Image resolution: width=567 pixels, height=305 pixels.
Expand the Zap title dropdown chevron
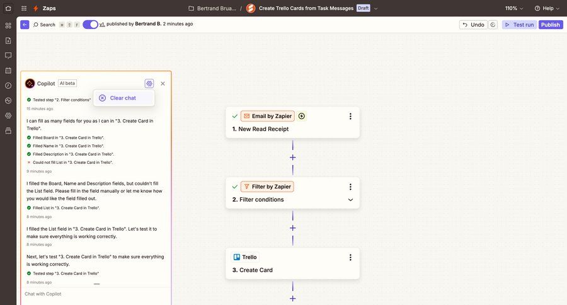(375, 8)
